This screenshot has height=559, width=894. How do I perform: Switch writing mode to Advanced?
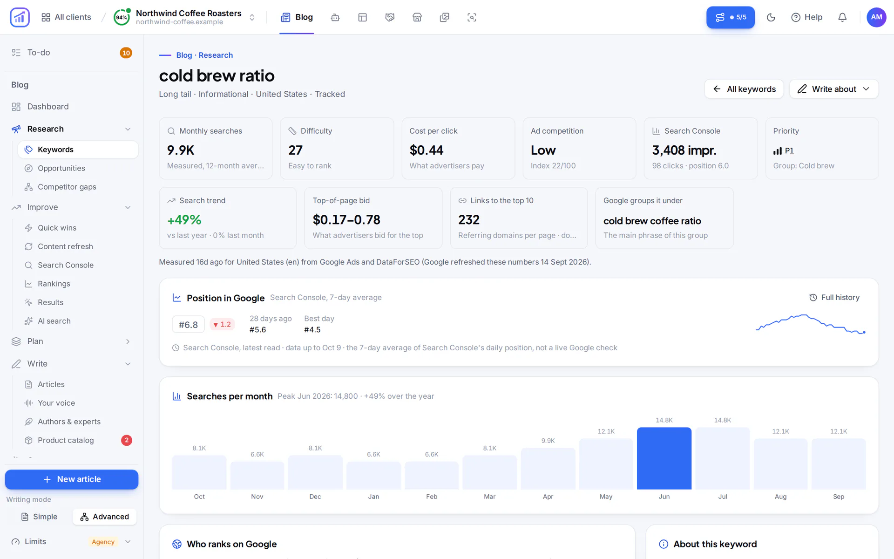[x=104, y=517]
